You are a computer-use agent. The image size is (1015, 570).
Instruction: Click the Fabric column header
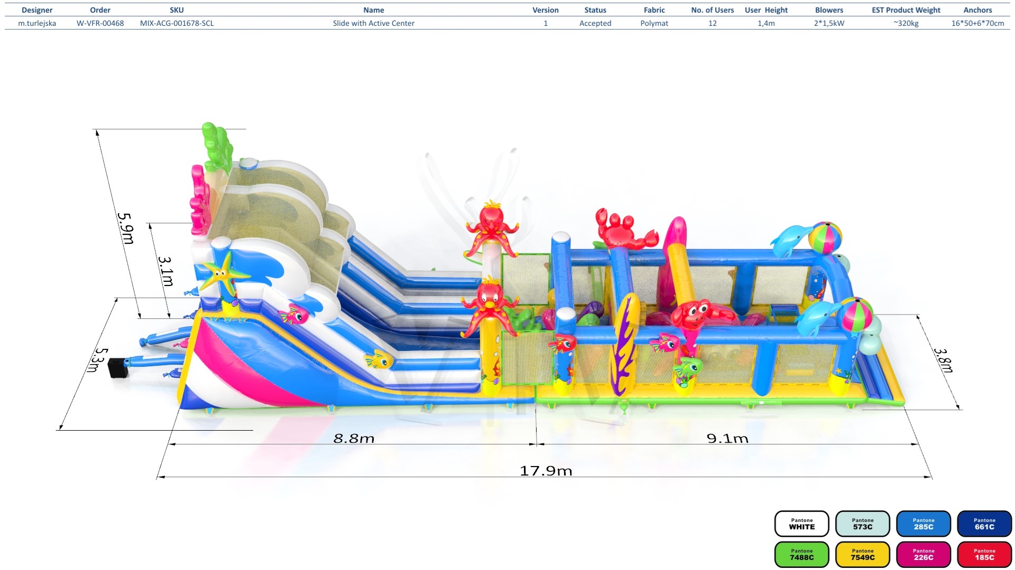coord(654,10)
